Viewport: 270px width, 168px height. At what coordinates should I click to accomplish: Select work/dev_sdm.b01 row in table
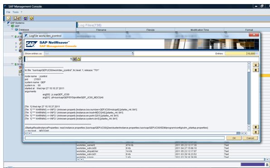point(87,154)
